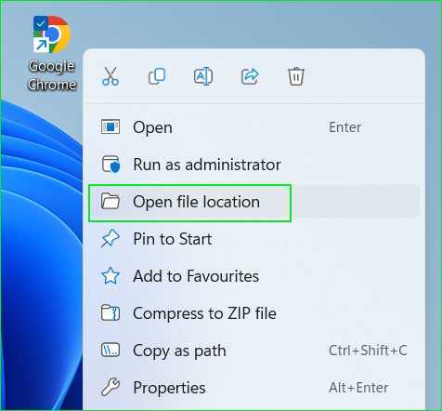Click the blue bloom wallpaper swirl
The width and height of the screenshot is (442, 411).
pyautogui.click(x=40, y=248)
